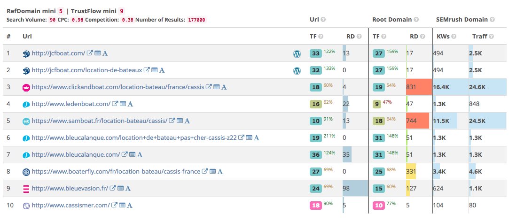The height and width of the screenshot is (221, 509).
Task: Click the favicon of clickandboat.com row
Action: tap(26, 87)
